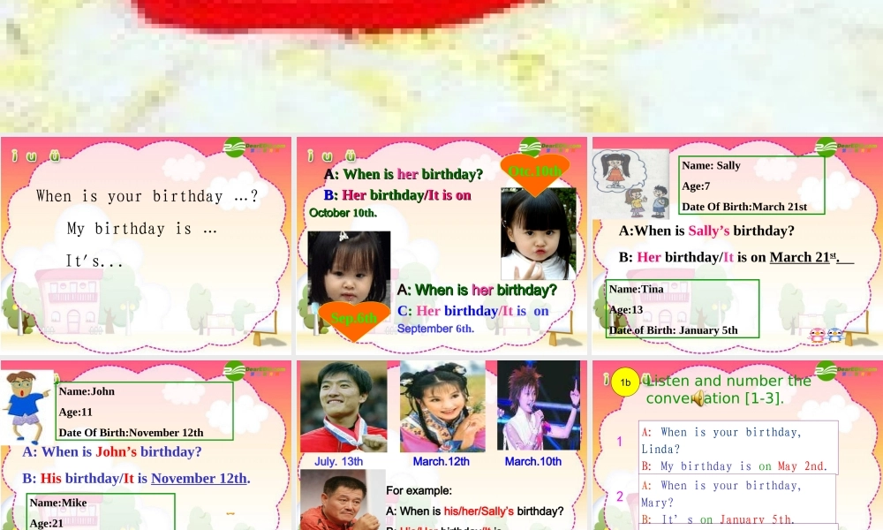This screenshot has width=883, height=530.
Task: Click conversation box 1 mentioning Linda
Action: click(x=738, y=448)
